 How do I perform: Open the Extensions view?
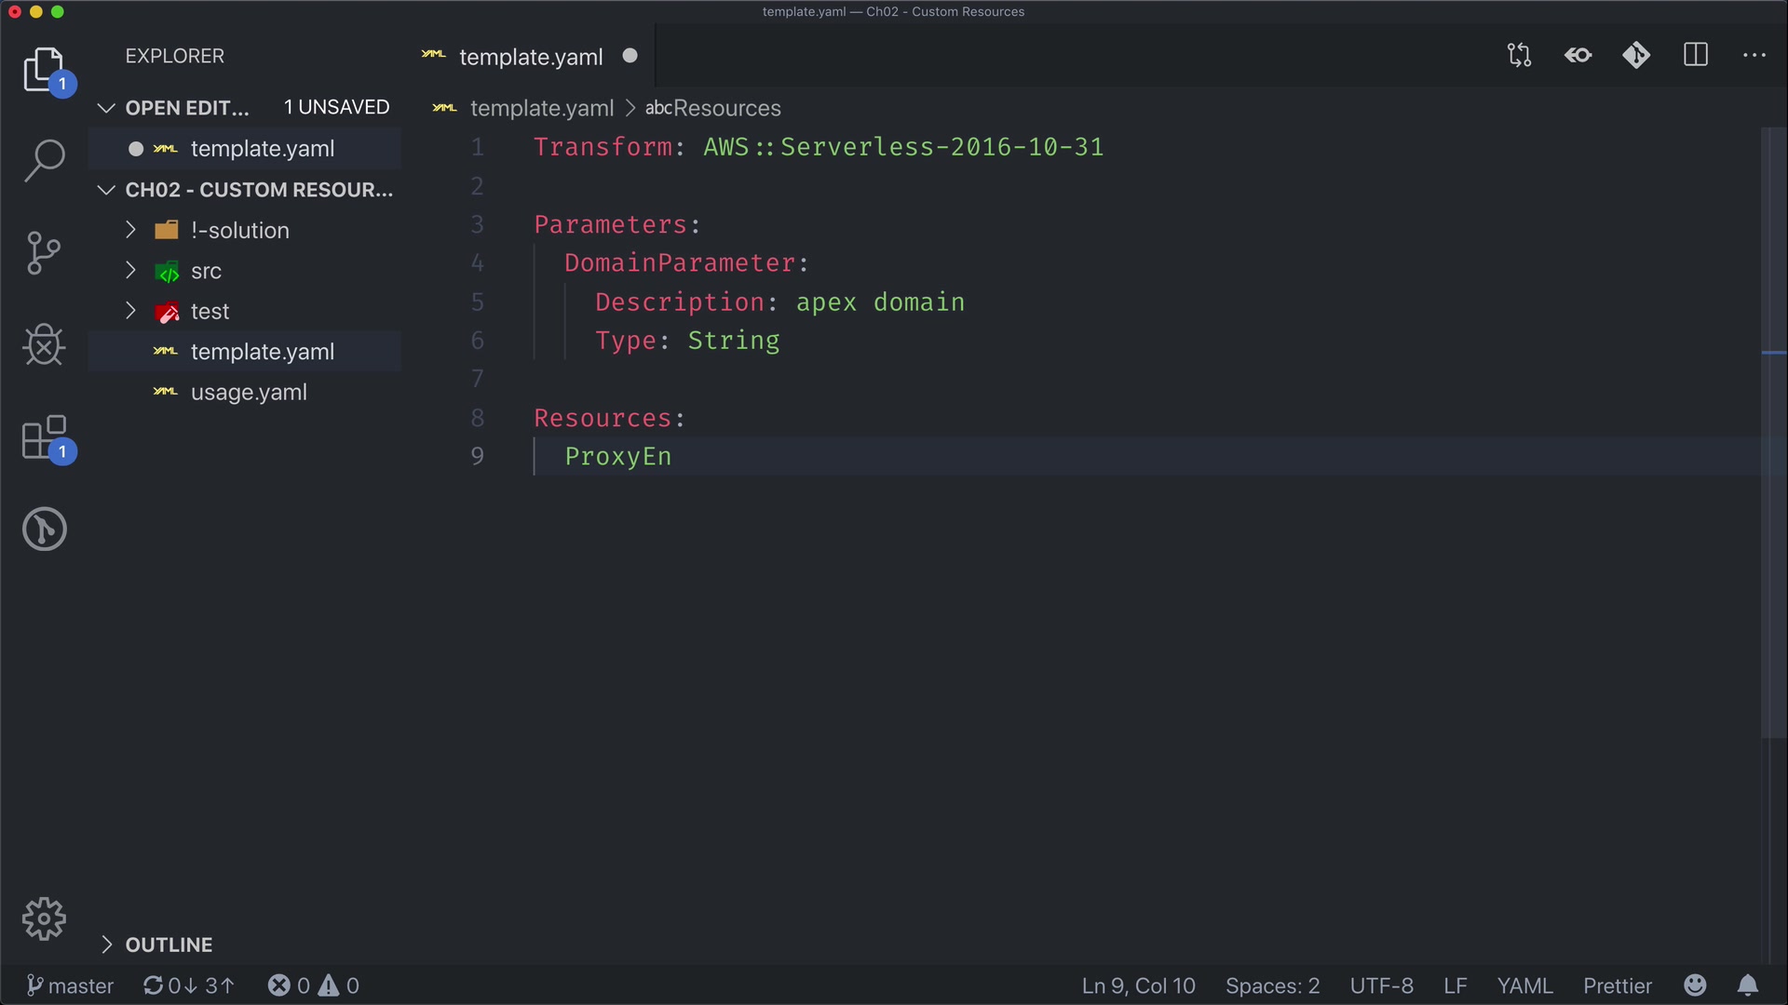[x=44, y=437]
